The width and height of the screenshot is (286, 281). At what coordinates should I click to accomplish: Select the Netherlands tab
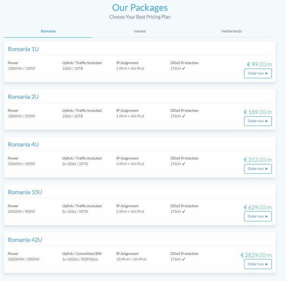click(x=231, y=31)
